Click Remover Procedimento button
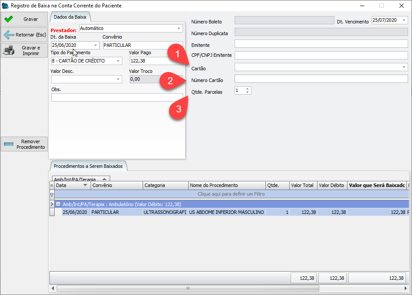412x295 pixels. point(24,144)
